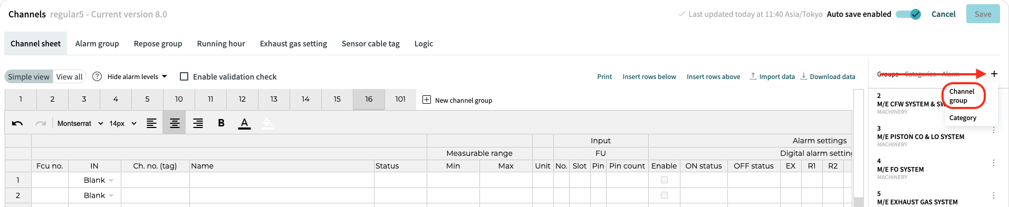
Task: Open options for M/E FO SYSTEM
Action: [x=994, y=163]
